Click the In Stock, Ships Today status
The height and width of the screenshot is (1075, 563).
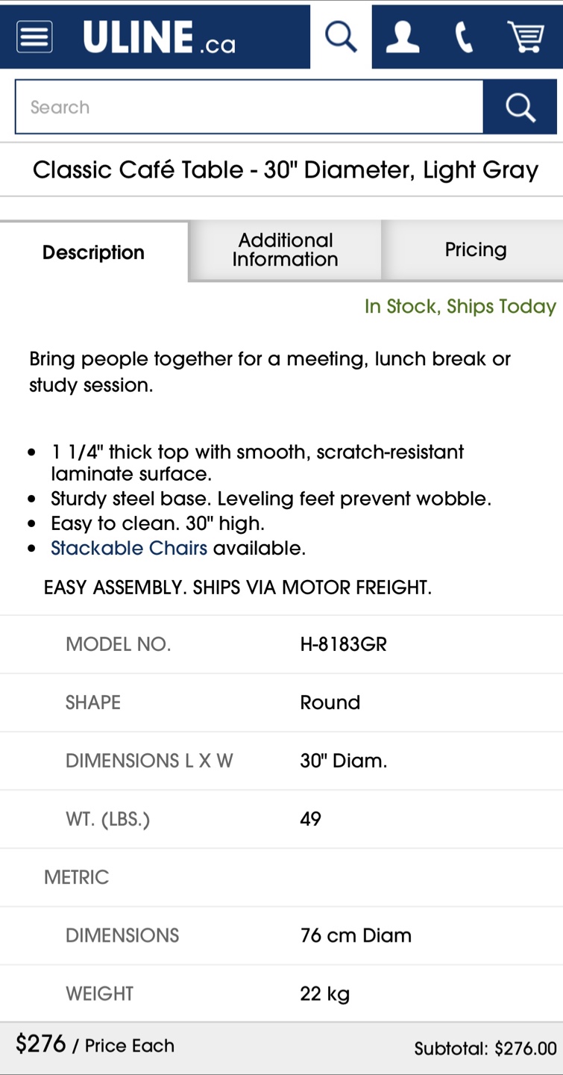(x=460, y=306)
